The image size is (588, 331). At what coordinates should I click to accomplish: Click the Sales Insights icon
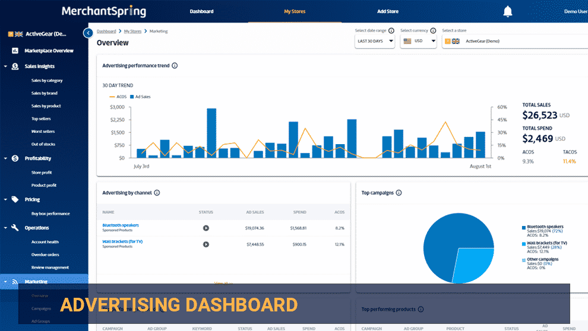coord(15,66)
